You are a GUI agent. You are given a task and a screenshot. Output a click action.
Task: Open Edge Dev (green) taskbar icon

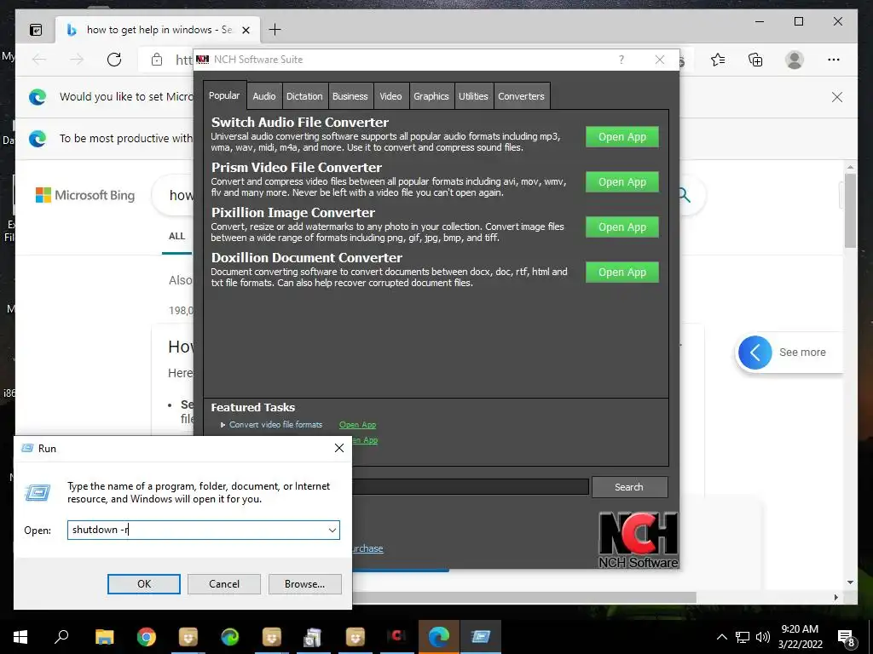[x=230, y=637]
